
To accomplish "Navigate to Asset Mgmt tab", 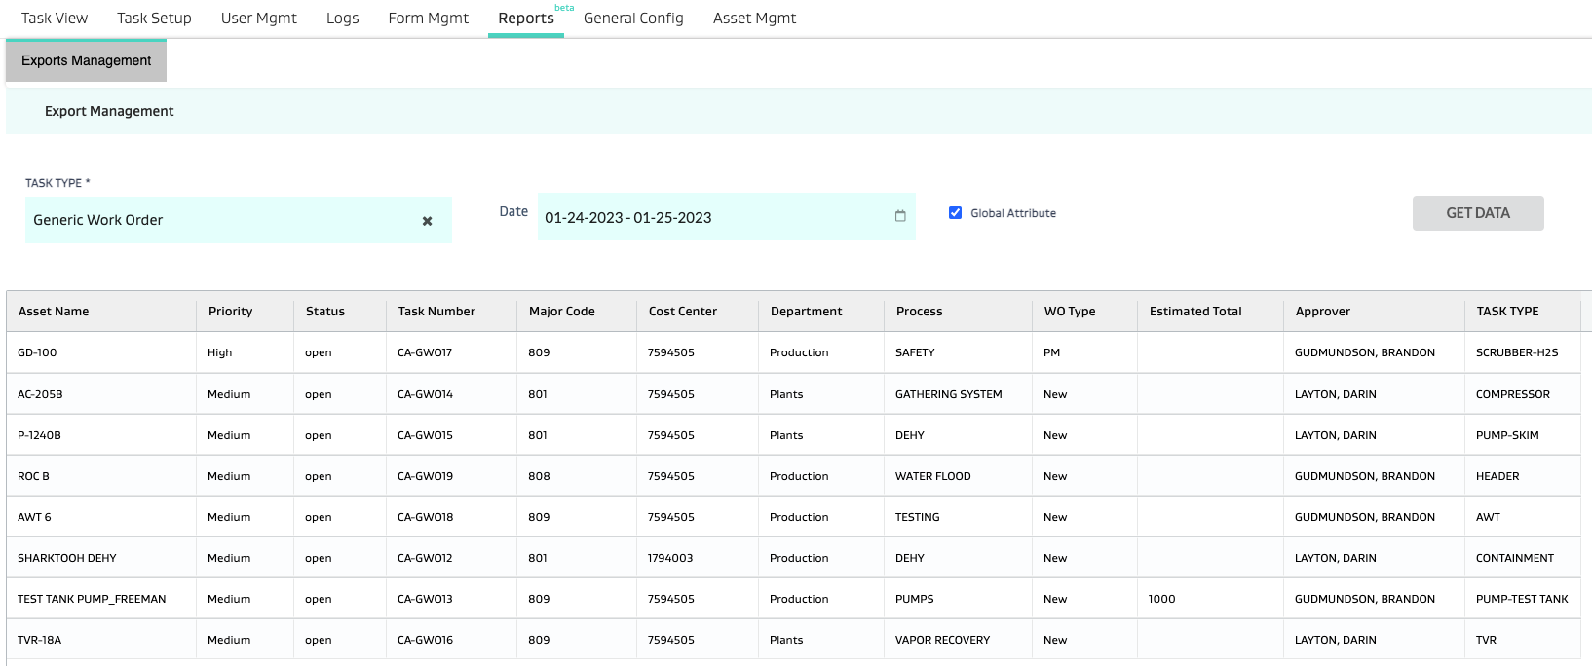I will (754, 18).
